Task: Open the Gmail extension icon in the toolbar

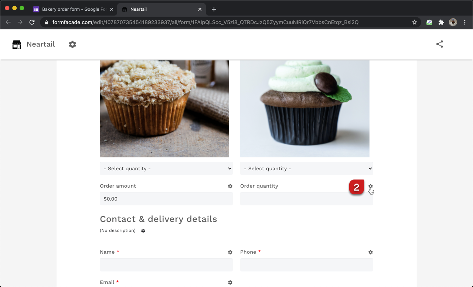Action: pos(429,22)
